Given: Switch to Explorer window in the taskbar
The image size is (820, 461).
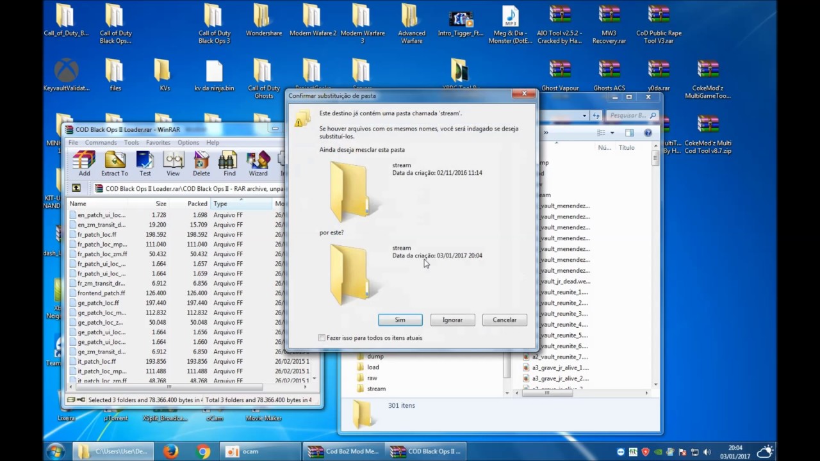Looking at the screenshot, I should click(113, 451).
